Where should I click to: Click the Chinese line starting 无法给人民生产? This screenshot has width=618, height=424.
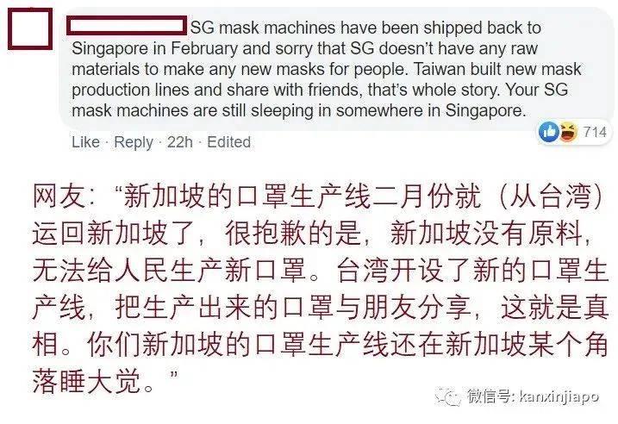tap(320, 271)
